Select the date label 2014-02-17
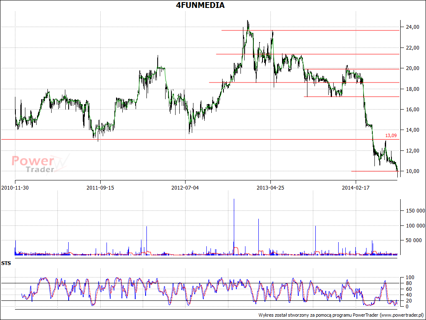The height and width of the screenshot is (320, 426). [x=356, y=188]
